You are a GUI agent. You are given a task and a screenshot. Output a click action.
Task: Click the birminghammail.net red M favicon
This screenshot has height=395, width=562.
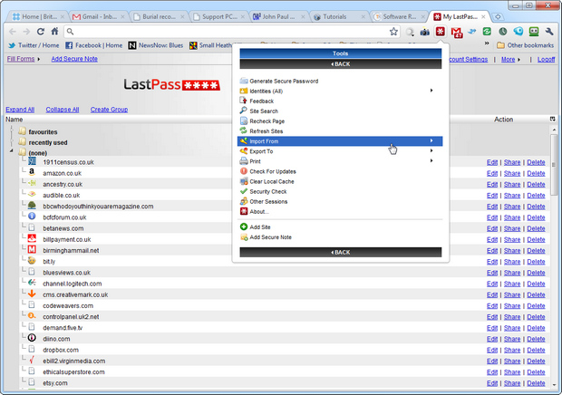point(32,250)
